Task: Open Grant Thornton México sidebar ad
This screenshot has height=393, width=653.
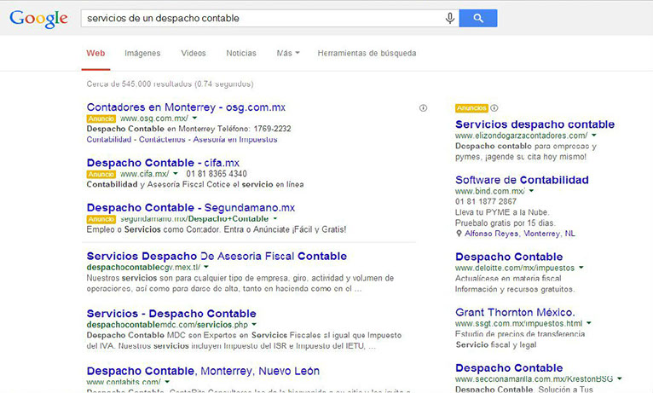Action: pos(515,313)
